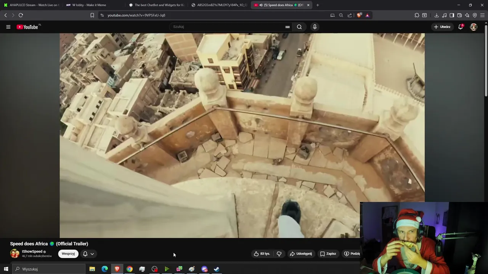View site information icon in address bar
This screenshot has height=274, width=488.
[102, 15]
